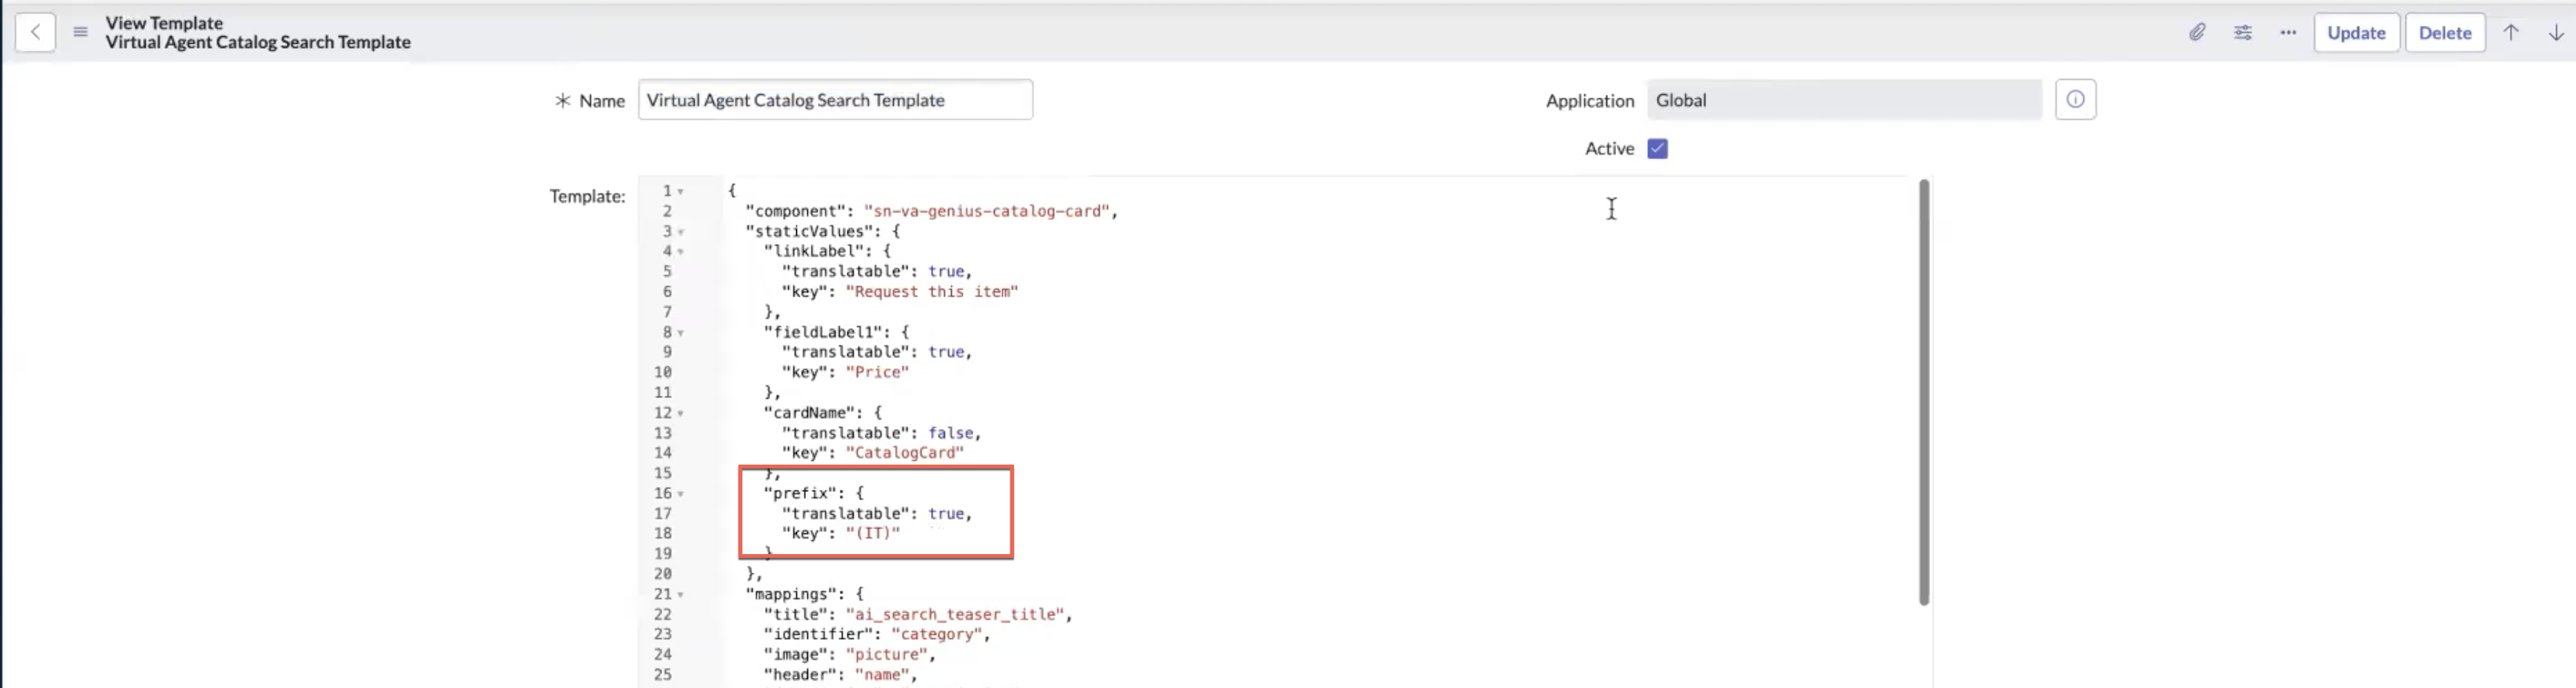2576x688 pixels.
Task: Show Application info icon next to Global
Action: (x=2075, y=100)
